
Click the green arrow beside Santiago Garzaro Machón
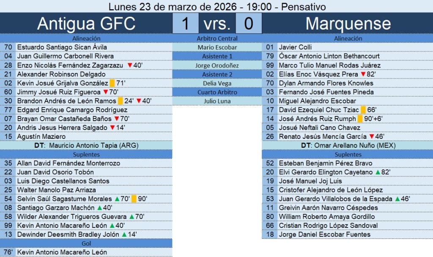[99, 208]
